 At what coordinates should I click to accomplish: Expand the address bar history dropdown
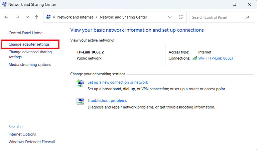pyautogui.click(x=170, y=17)
